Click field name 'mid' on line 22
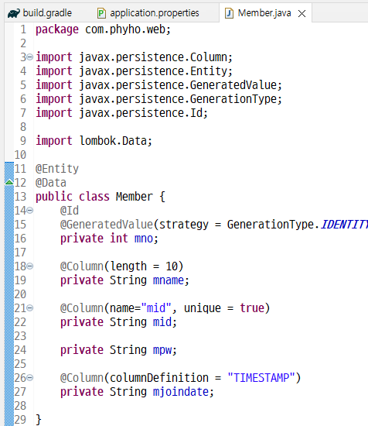368x426 pixels. click(162, 322)
